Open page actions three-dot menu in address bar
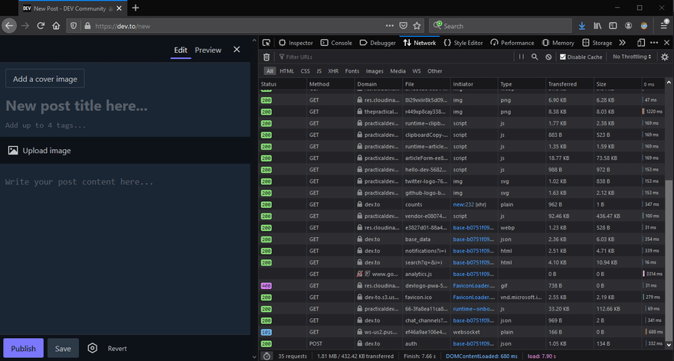This screenshot has width=674, height=361. pyautogui.click(x=389, y=26)
